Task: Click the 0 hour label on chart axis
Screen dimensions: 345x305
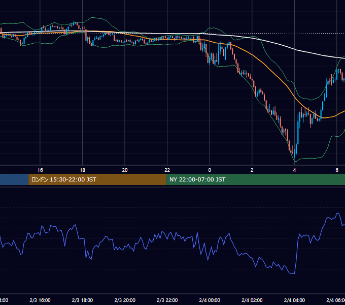Action: [x=210, y=170]
